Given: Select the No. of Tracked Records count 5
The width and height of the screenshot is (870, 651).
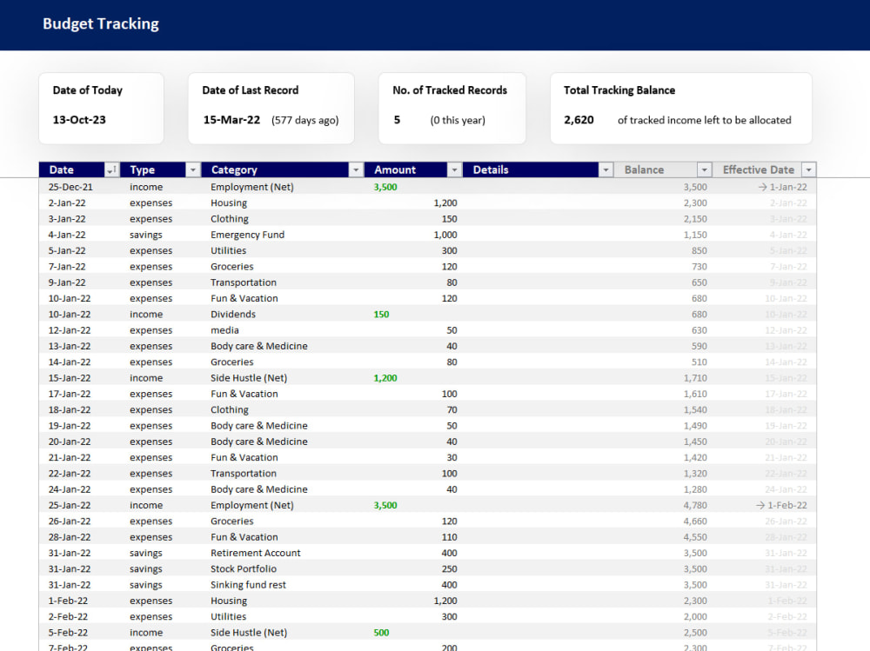Looking at the screenshot, I should (x=397, y=119).
